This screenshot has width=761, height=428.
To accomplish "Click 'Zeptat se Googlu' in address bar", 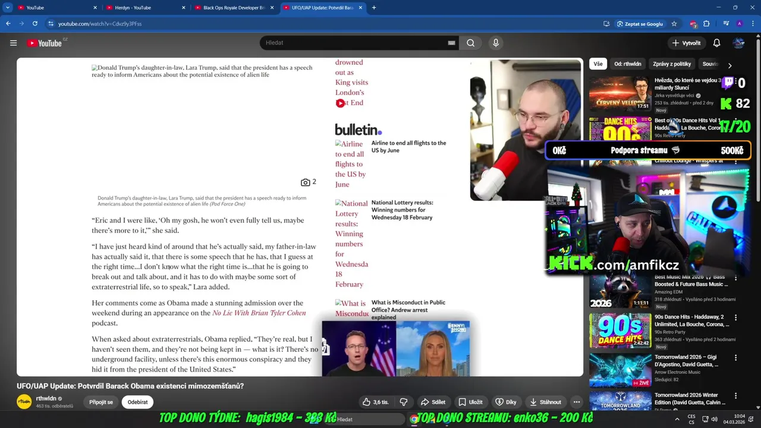I will point(639,24).
